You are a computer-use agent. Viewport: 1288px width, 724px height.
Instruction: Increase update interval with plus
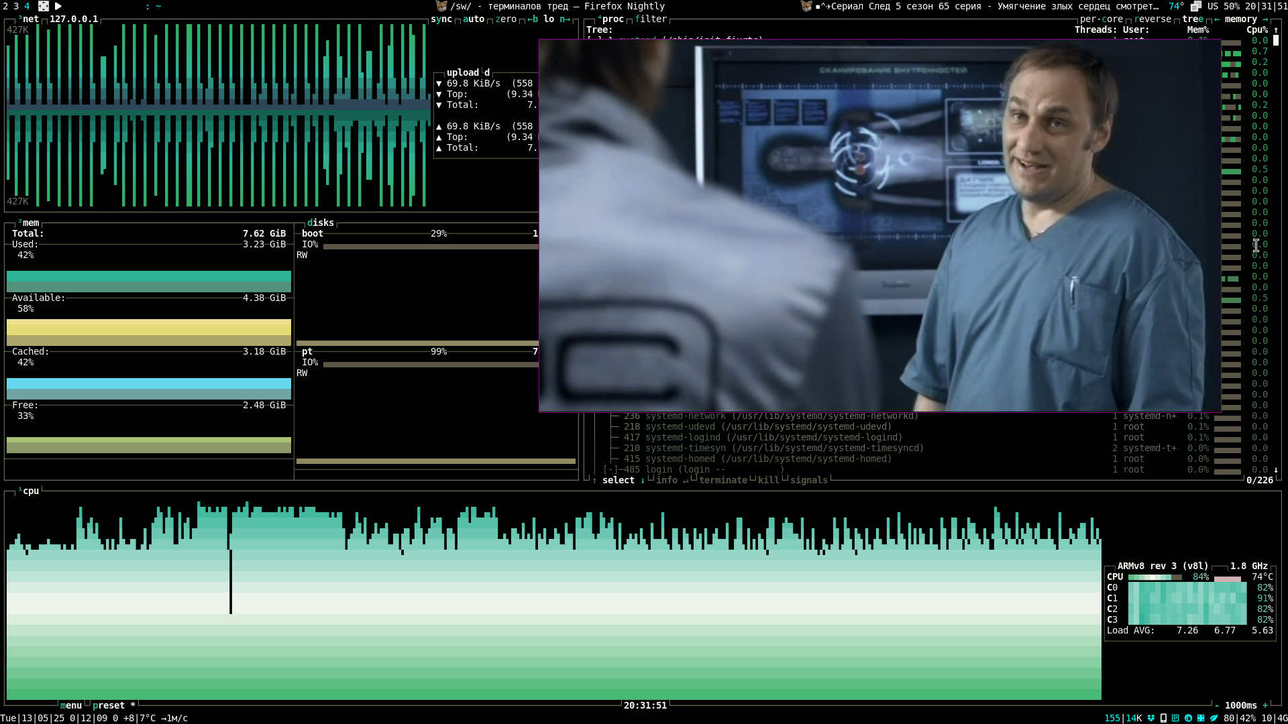click(1265, 705)
